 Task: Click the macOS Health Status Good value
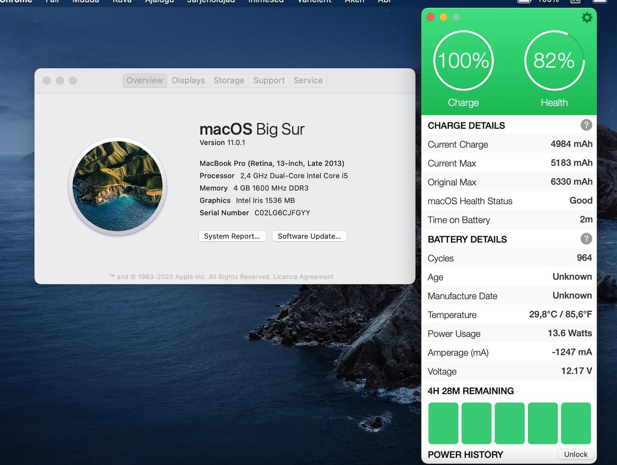tap(581, 200)
